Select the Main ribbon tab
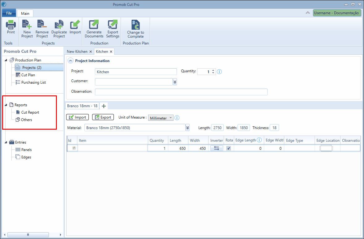Viewport: 364px width, 239px height. click(x=25, y=14)
